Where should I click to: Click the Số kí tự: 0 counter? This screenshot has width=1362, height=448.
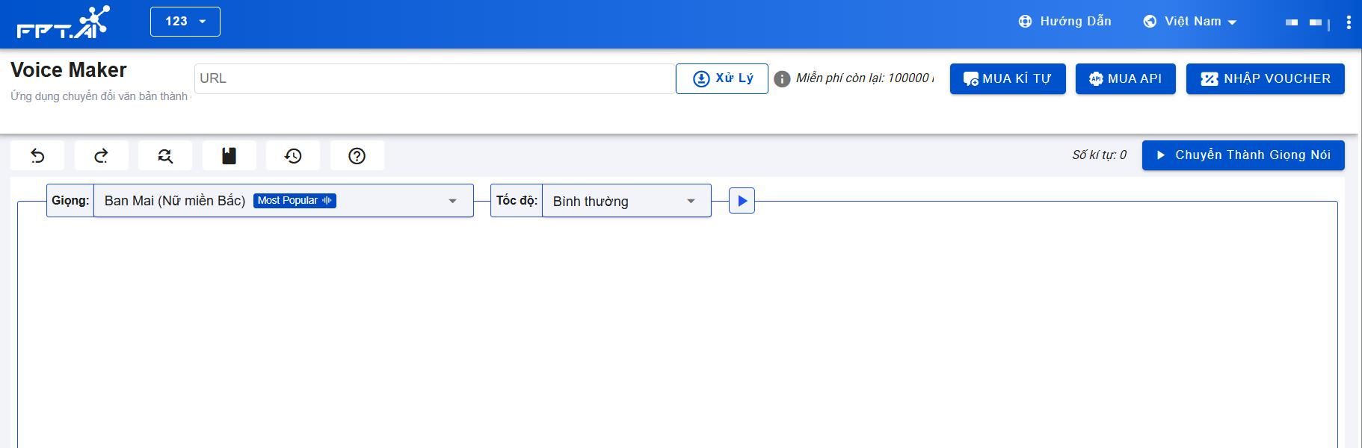[x=1099, y=155]
